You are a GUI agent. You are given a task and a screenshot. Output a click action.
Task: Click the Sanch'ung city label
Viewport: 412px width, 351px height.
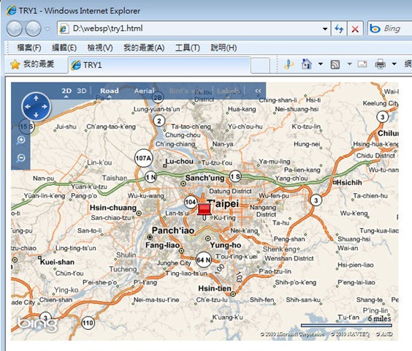(205, 178)
